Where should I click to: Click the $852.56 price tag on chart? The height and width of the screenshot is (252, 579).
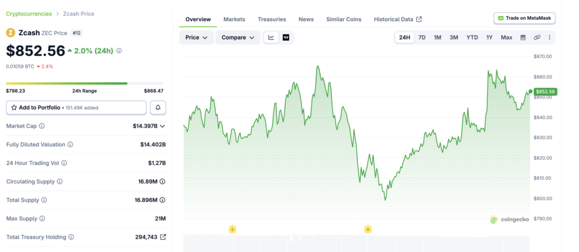545,92
